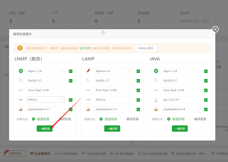
Task: Click the orange exclamation warning icon
Action: tap(20, 48)
